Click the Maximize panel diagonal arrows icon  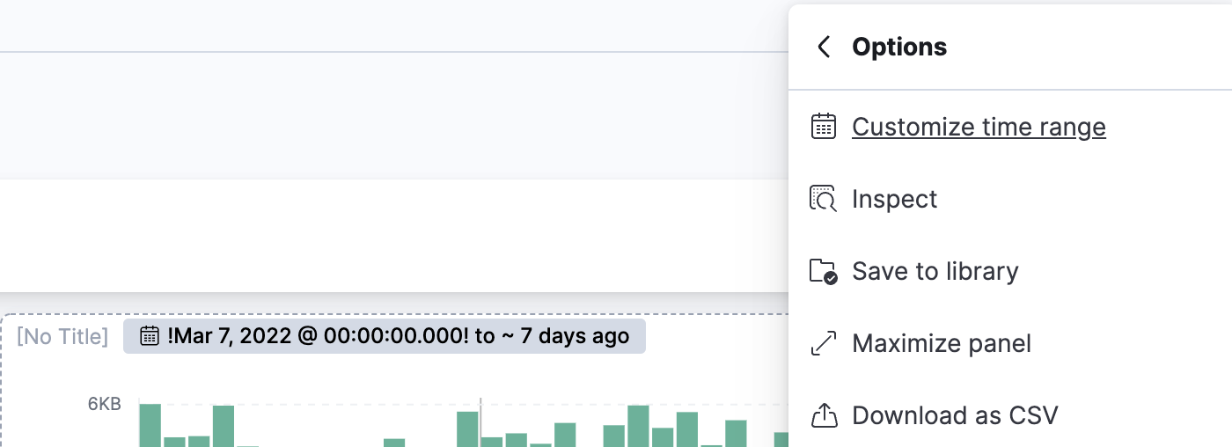(823, 343)
